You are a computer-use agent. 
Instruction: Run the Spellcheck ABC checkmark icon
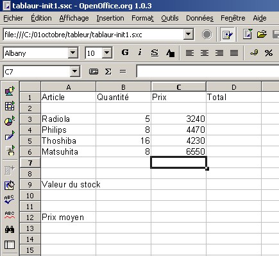click(10, 200)
